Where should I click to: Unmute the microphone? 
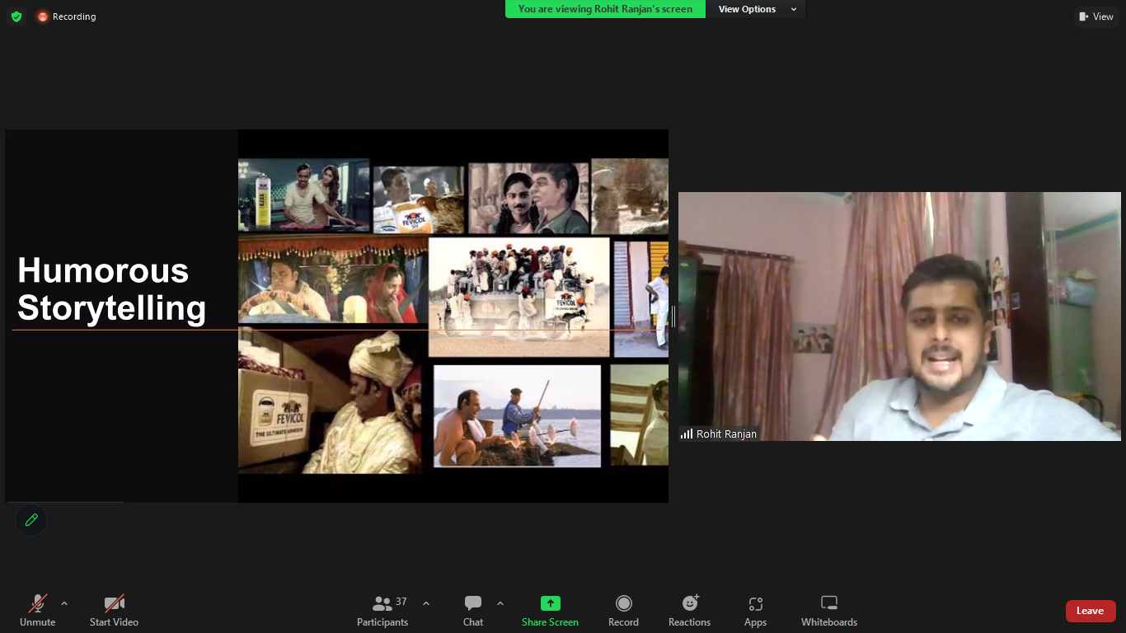click(x=38, y=611)
